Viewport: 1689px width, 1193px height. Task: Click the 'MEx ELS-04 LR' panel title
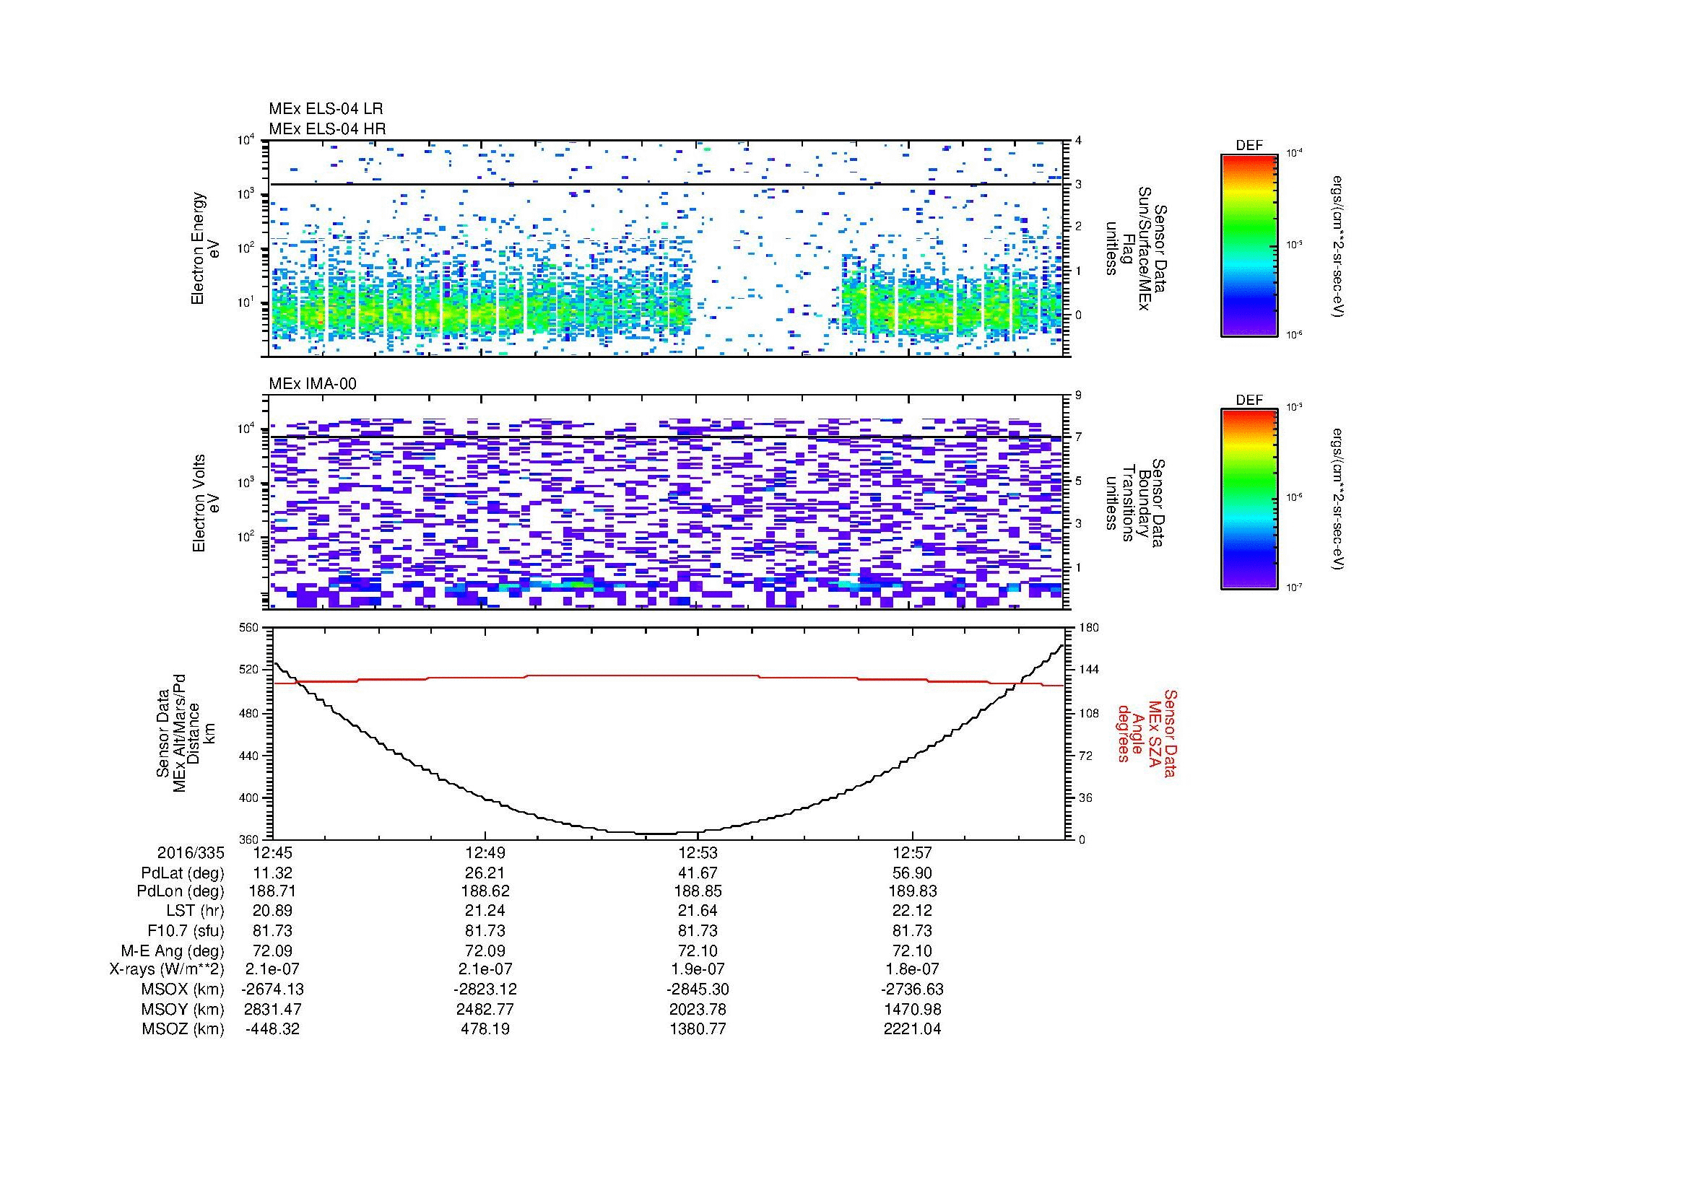[x=325, y=110]
